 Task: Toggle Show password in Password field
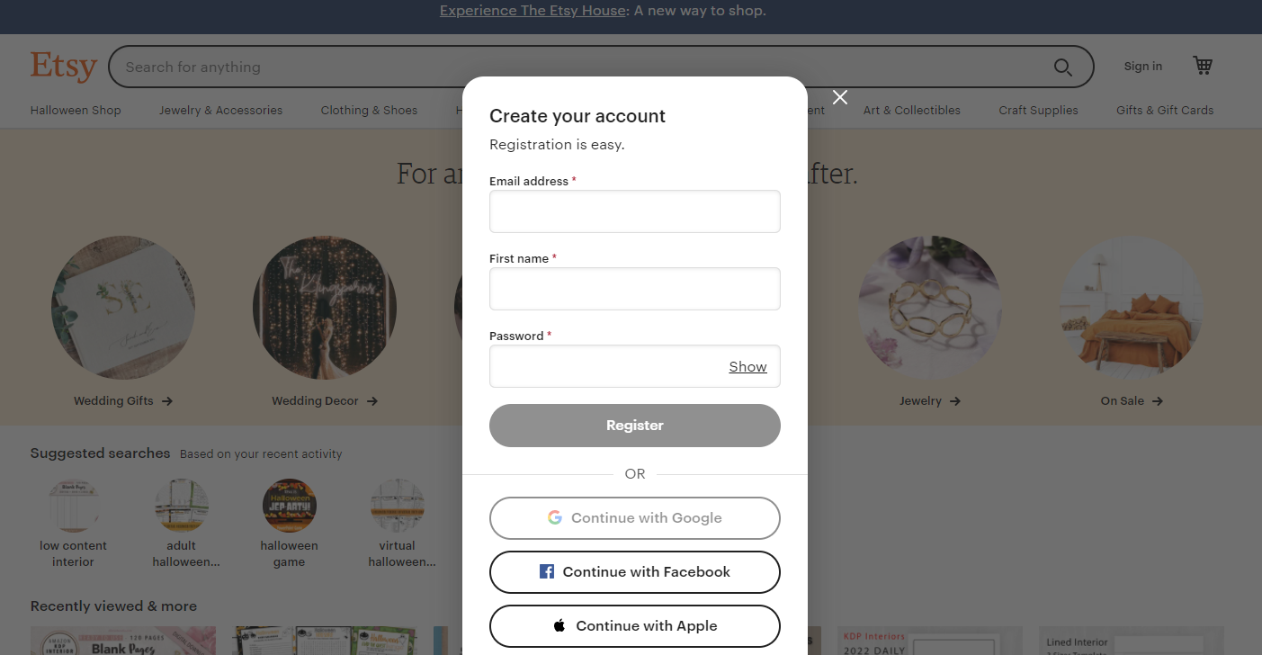747,366
